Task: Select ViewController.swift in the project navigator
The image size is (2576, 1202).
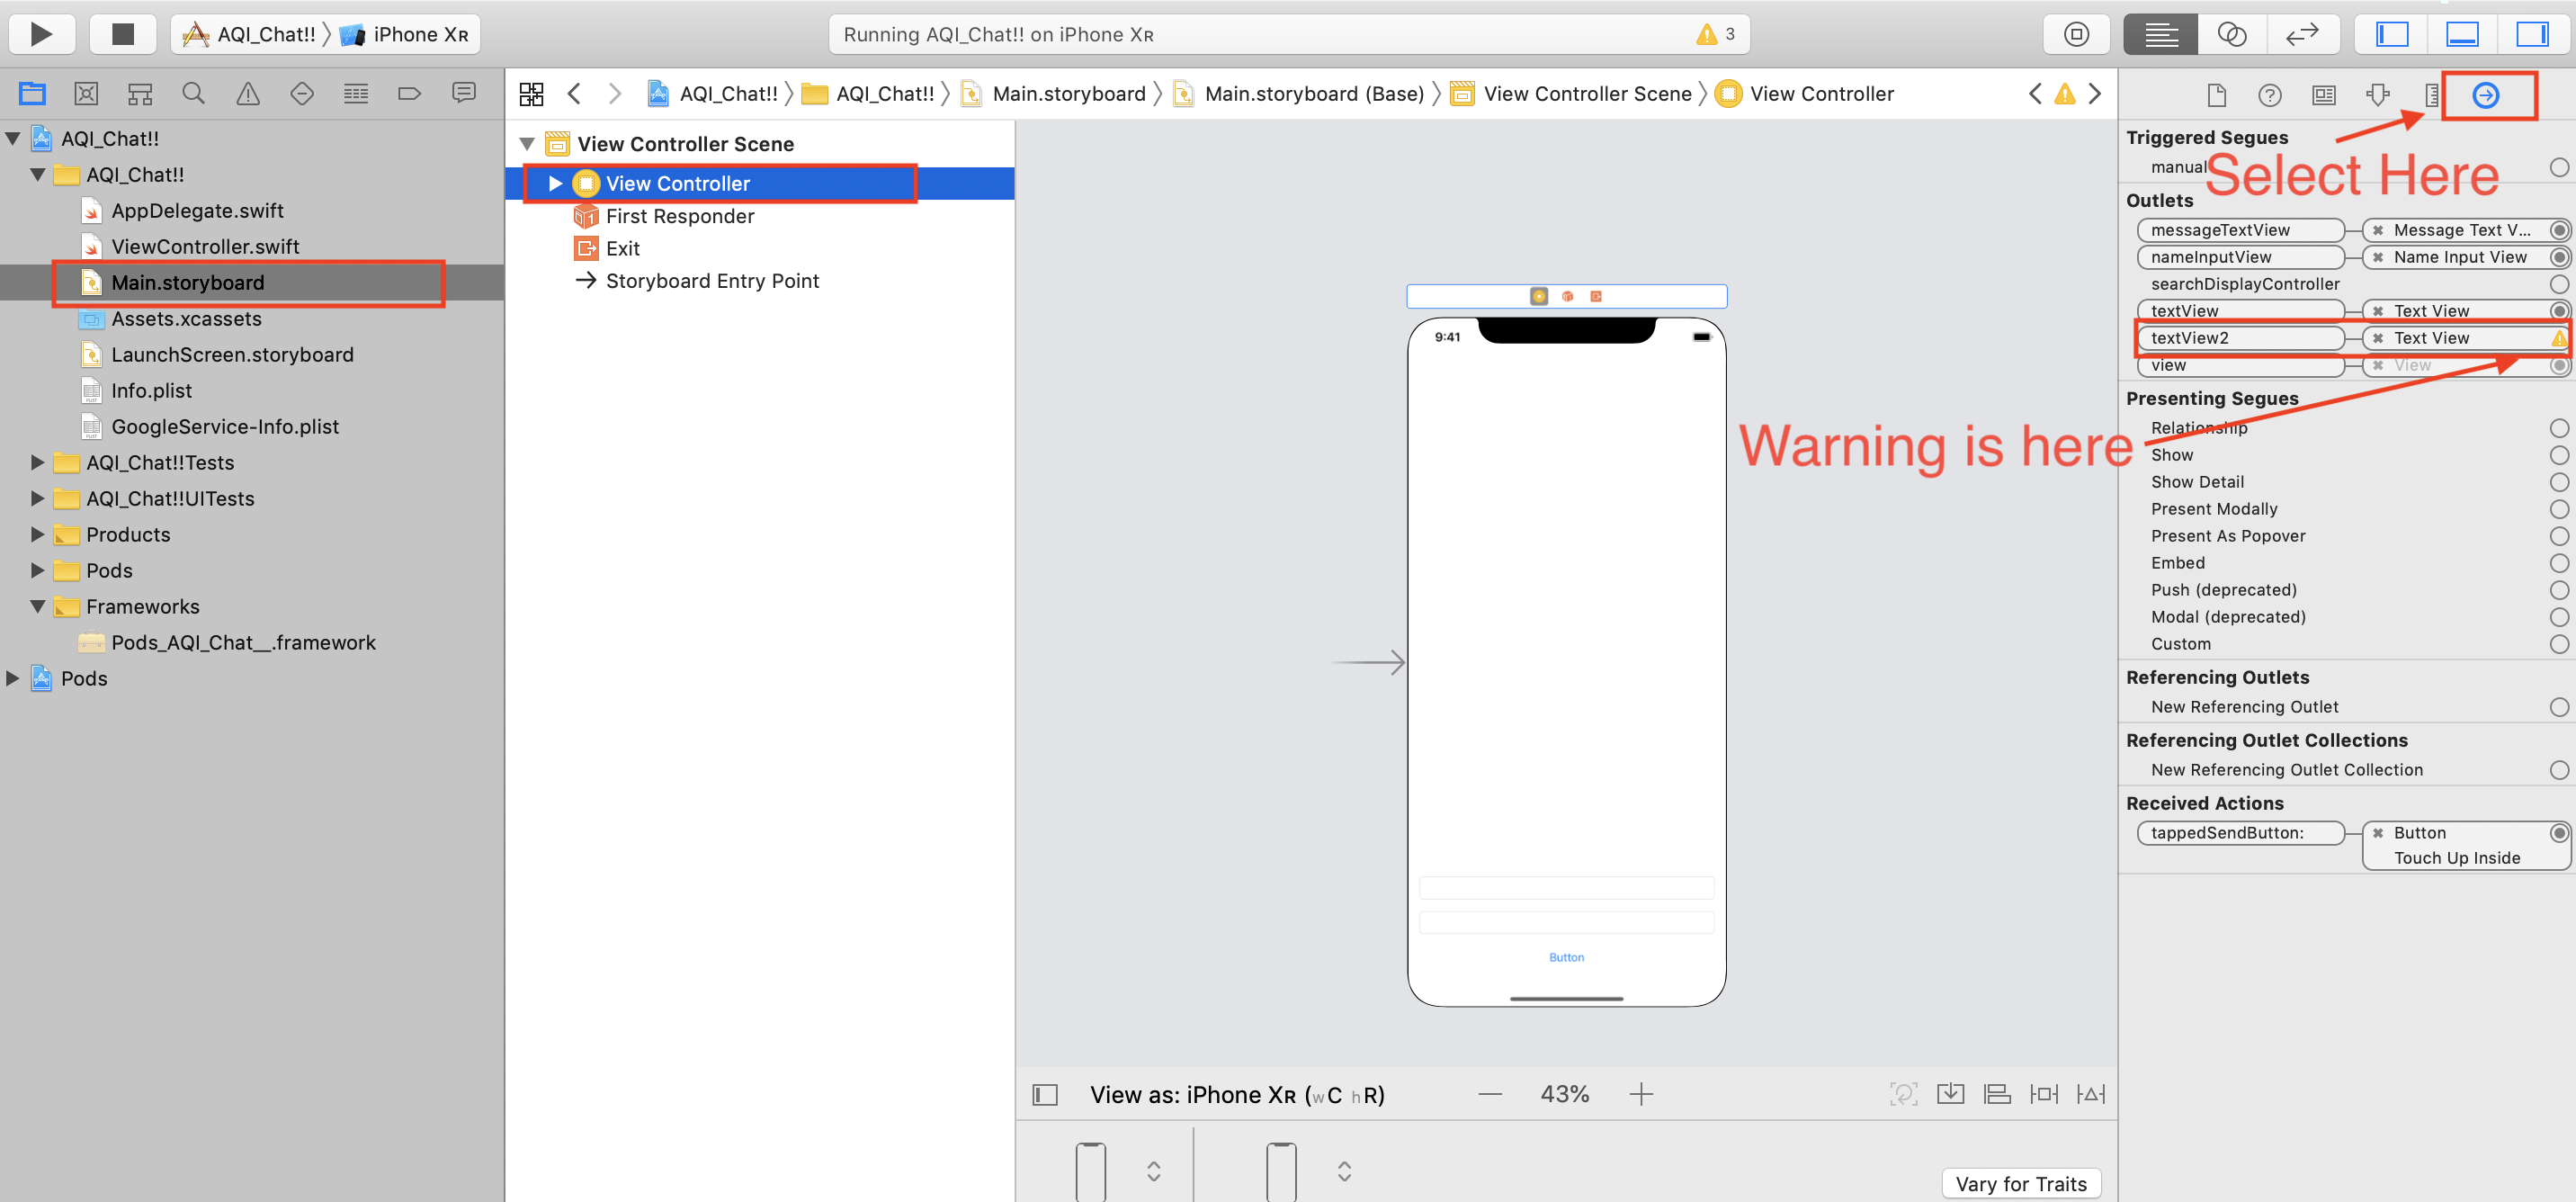Action: 205,246
